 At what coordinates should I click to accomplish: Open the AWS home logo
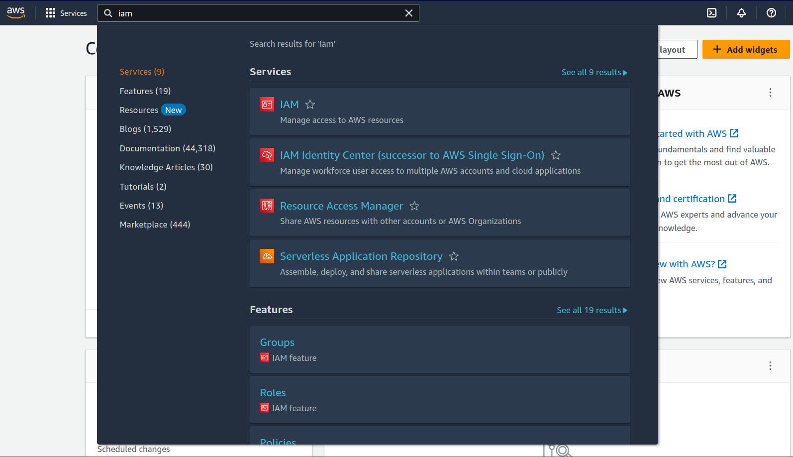(x=16, y=13)
